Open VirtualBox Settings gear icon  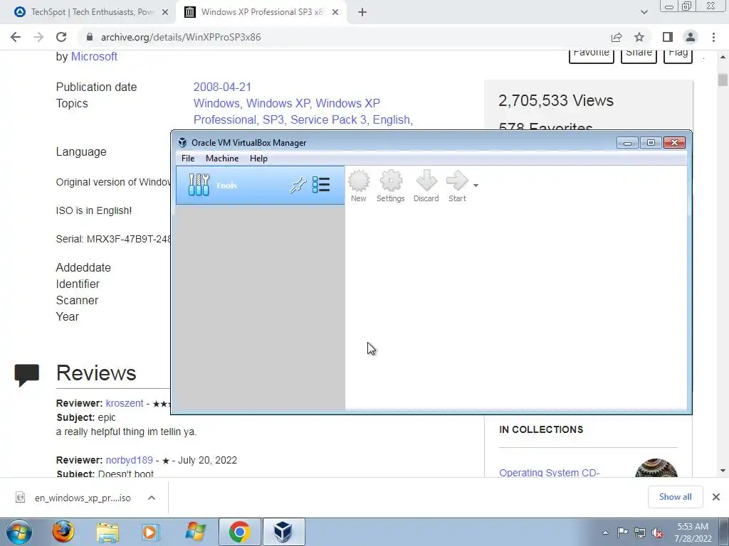click(391, 186)
